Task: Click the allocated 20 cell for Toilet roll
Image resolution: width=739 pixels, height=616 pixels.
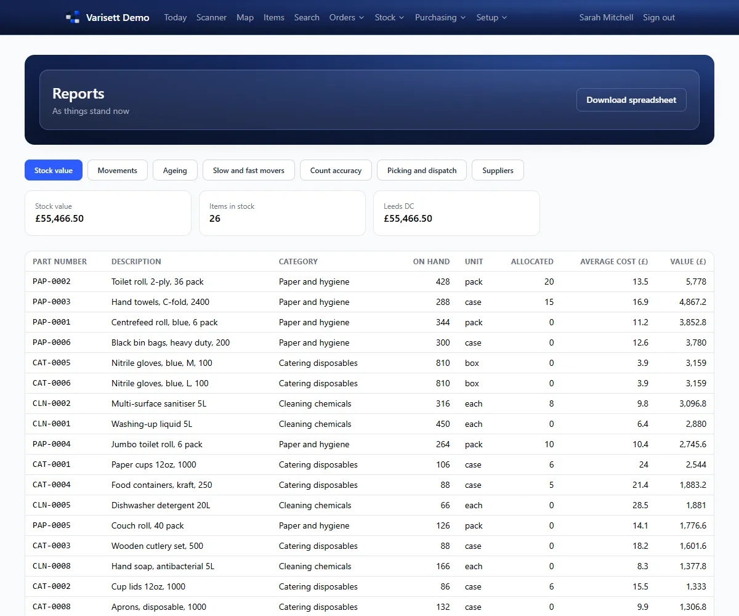Action: 549,282
